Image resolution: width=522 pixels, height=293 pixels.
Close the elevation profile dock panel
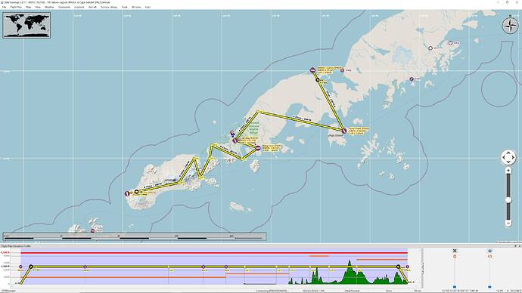519,246
